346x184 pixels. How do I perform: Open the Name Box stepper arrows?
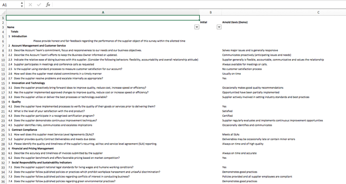click(x=22, y=5)
